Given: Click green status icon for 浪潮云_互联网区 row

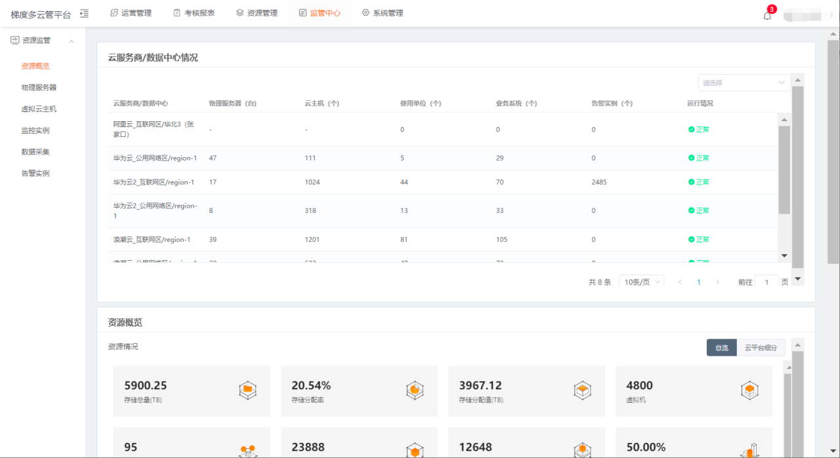Looking at the screenshot, I should [x=691, y=239].
